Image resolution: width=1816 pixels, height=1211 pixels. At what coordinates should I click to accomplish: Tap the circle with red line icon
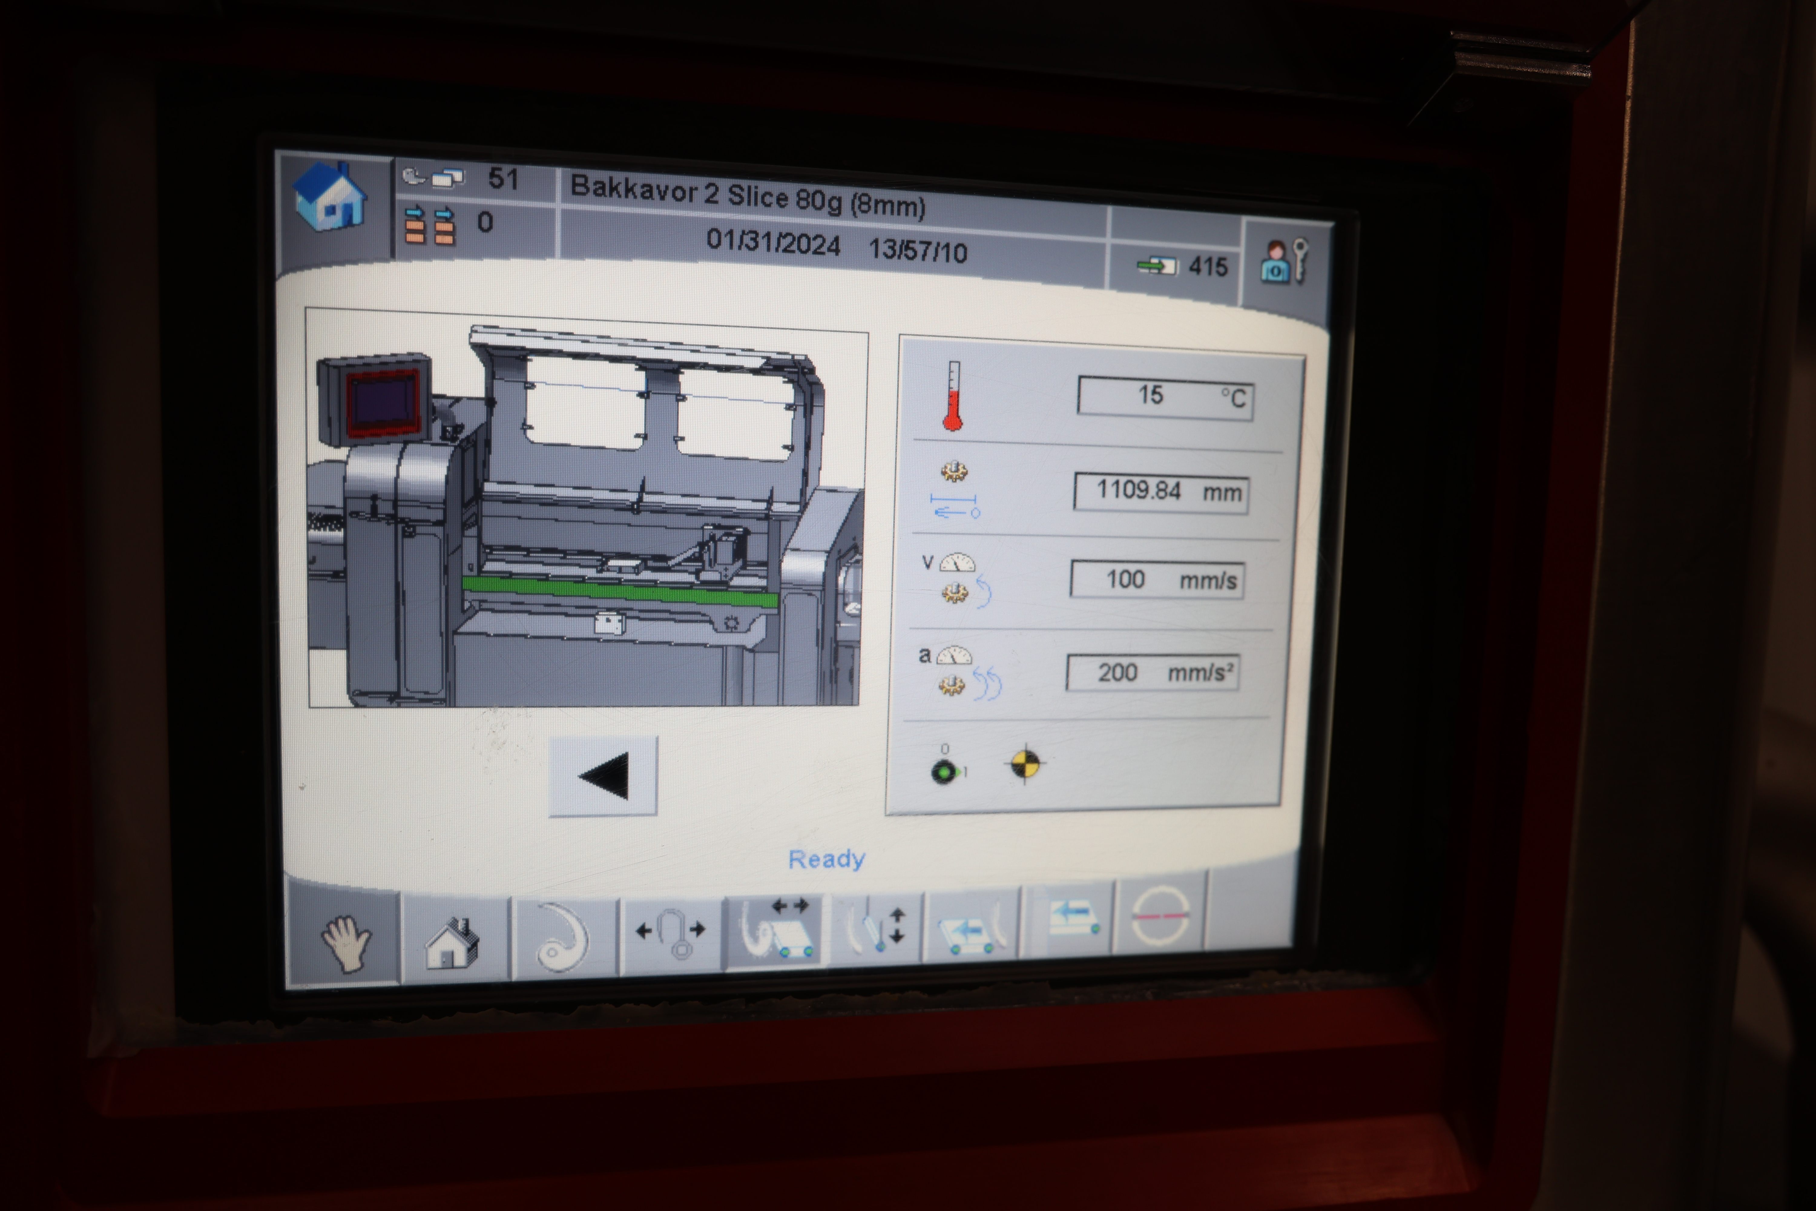1160,916
